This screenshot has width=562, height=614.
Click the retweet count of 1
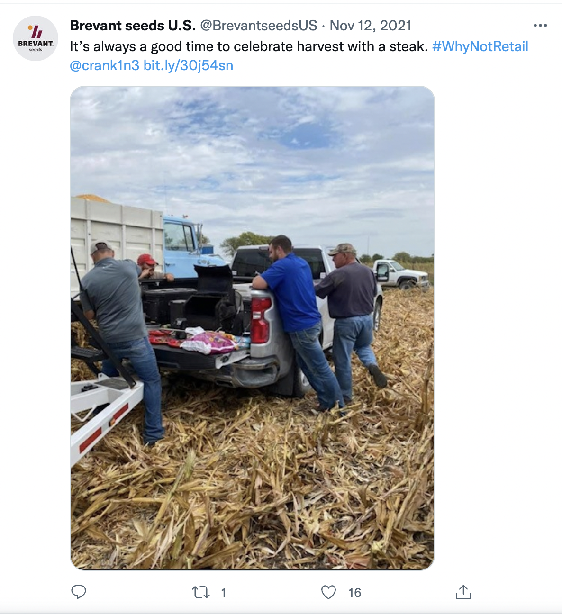pyautogui.click(x=224, y=593)
